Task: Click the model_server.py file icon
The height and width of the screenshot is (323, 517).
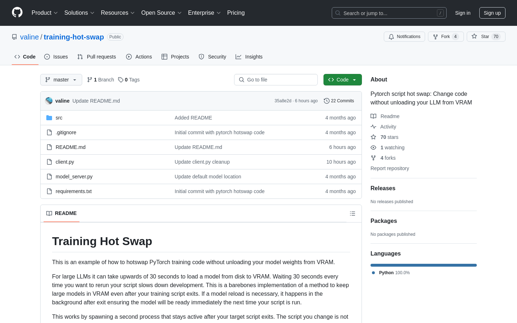Action: 49,177
